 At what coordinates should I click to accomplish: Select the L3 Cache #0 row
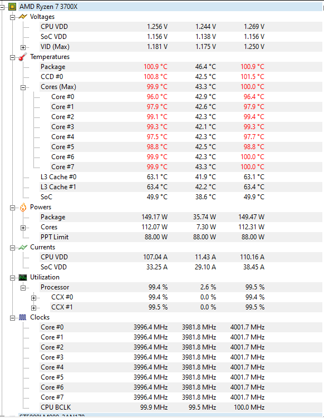[x=181, y=177]
